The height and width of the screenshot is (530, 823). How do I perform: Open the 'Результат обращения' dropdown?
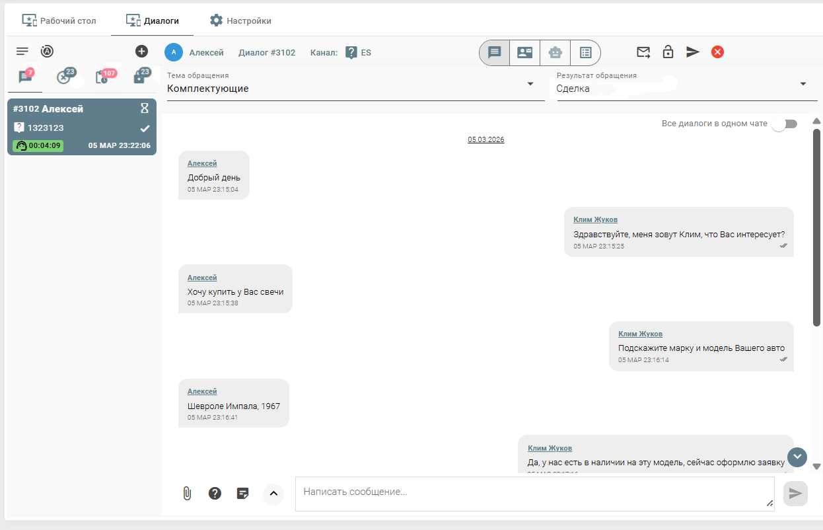click(687, 88)
